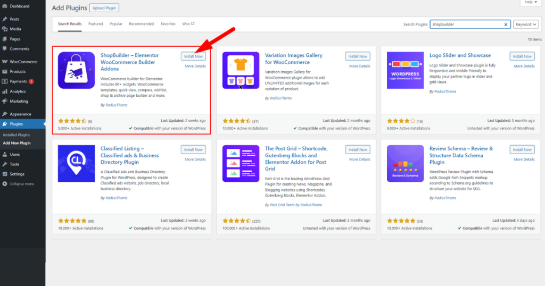This screenshot has width=545, height=286.
Task: Switch to the Favorites tab
Action: (x=168, y=24)
